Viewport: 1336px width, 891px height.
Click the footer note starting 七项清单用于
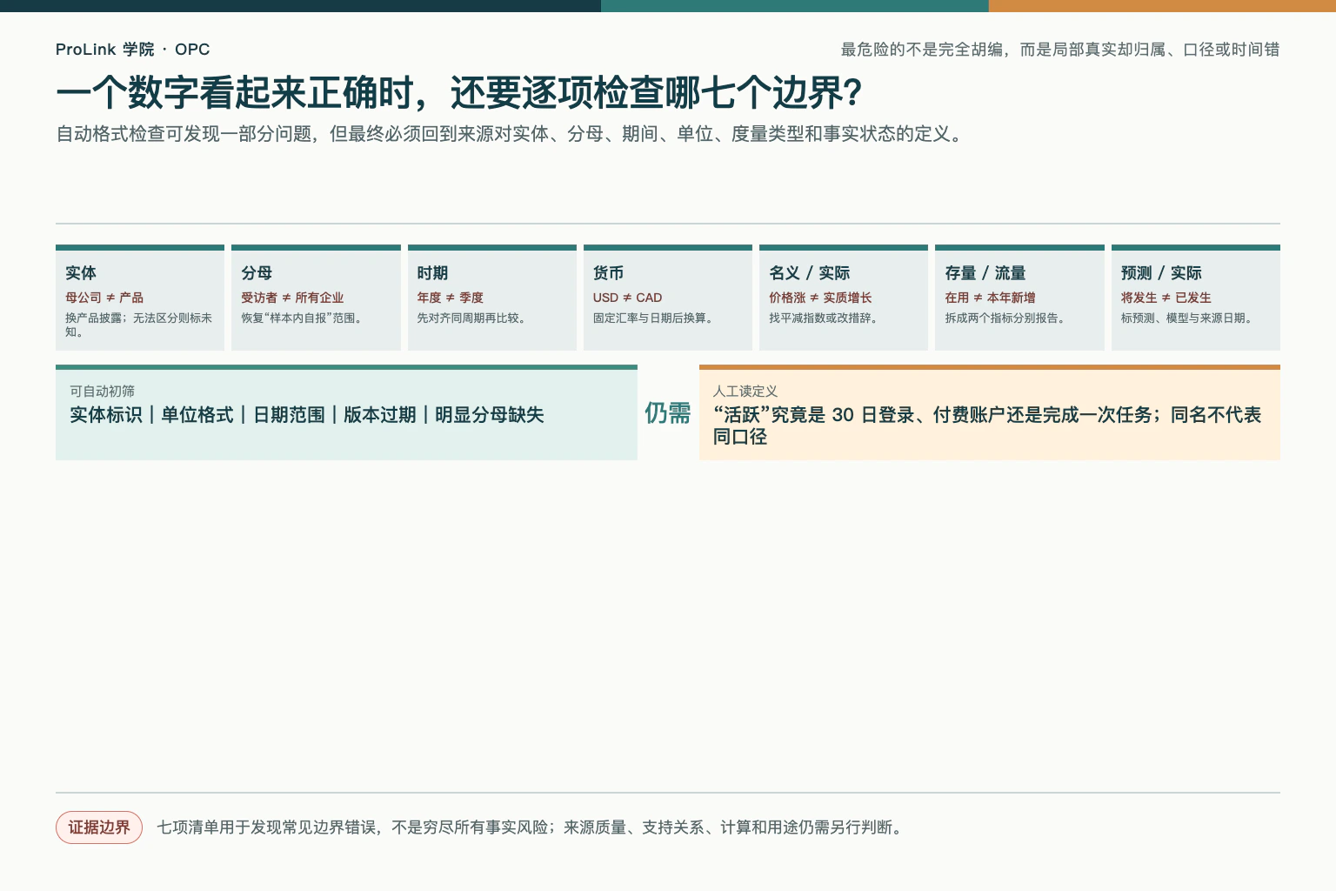click(532, 827)
